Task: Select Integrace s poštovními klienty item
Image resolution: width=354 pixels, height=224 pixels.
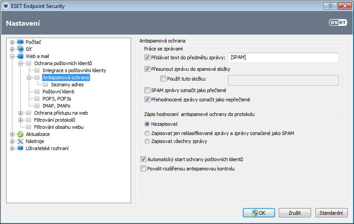Action: (74, 70)
